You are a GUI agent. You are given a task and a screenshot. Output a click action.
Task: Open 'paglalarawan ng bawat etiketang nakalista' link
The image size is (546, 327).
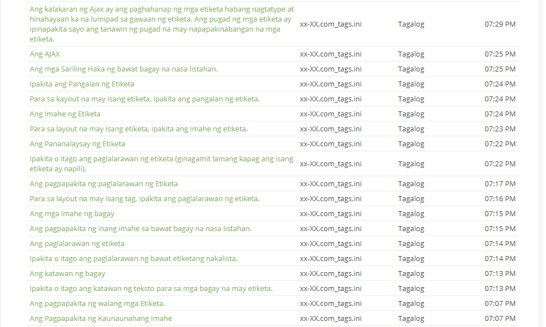[134, 259]
